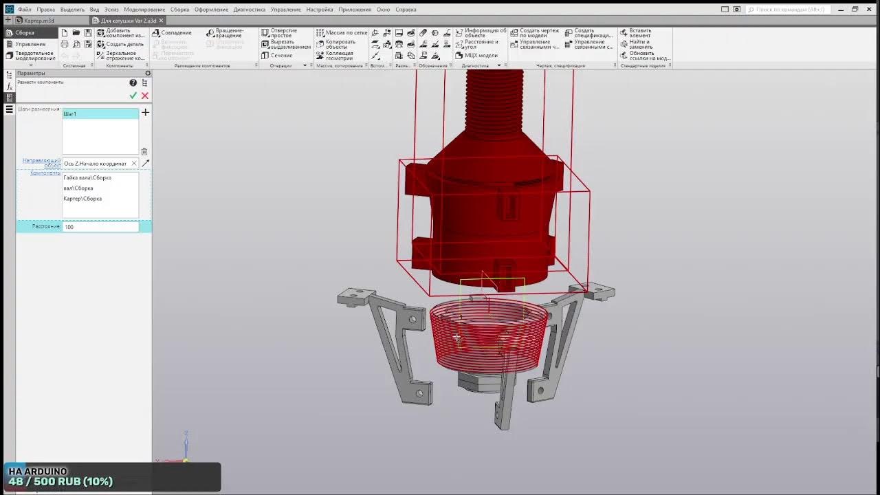Click Create specification command
Viewport: 880px width, 495px height.
588,33
